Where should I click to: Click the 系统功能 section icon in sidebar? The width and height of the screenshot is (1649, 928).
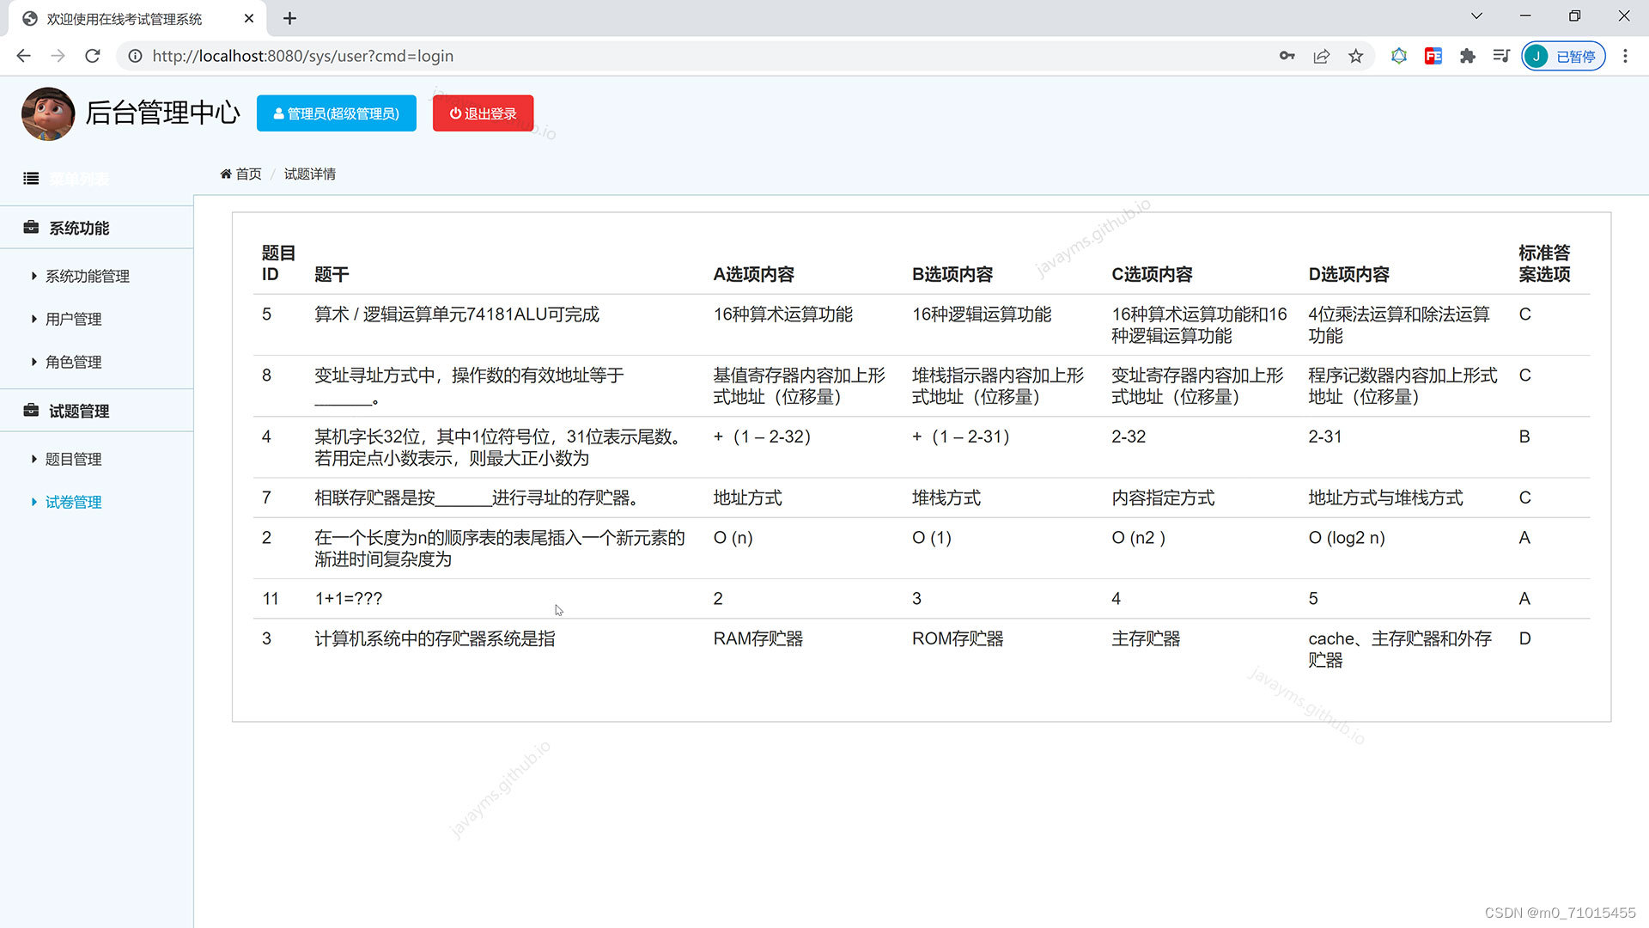31,228
